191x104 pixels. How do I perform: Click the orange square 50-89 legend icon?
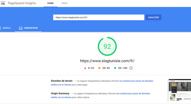[x=99, y=68]
